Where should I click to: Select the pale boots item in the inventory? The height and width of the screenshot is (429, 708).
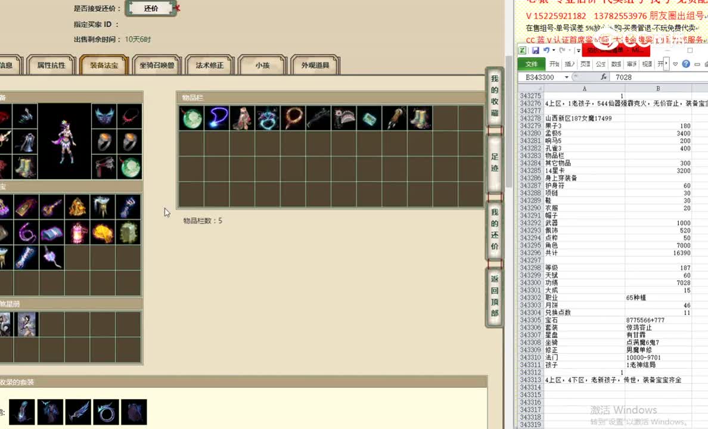pos(420,119)
